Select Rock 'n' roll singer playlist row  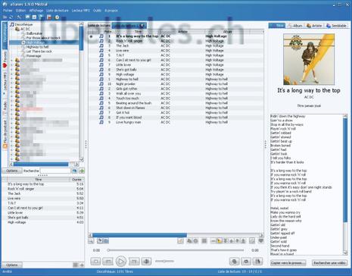click(x=176, y=41)
